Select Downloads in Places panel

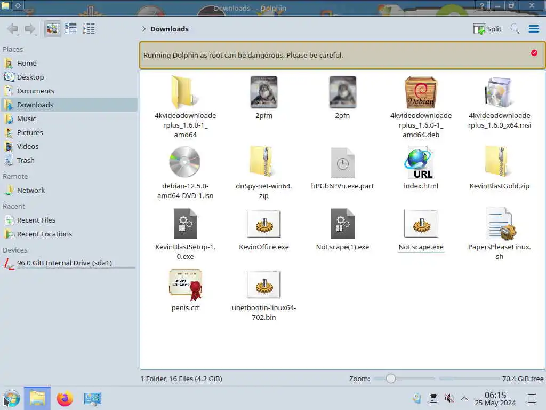tap(69, 105)
